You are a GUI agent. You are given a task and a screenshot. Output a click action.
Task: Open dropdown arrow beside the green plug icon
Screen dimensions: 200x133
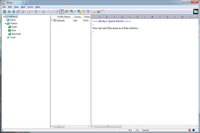[x=75, y=12]
